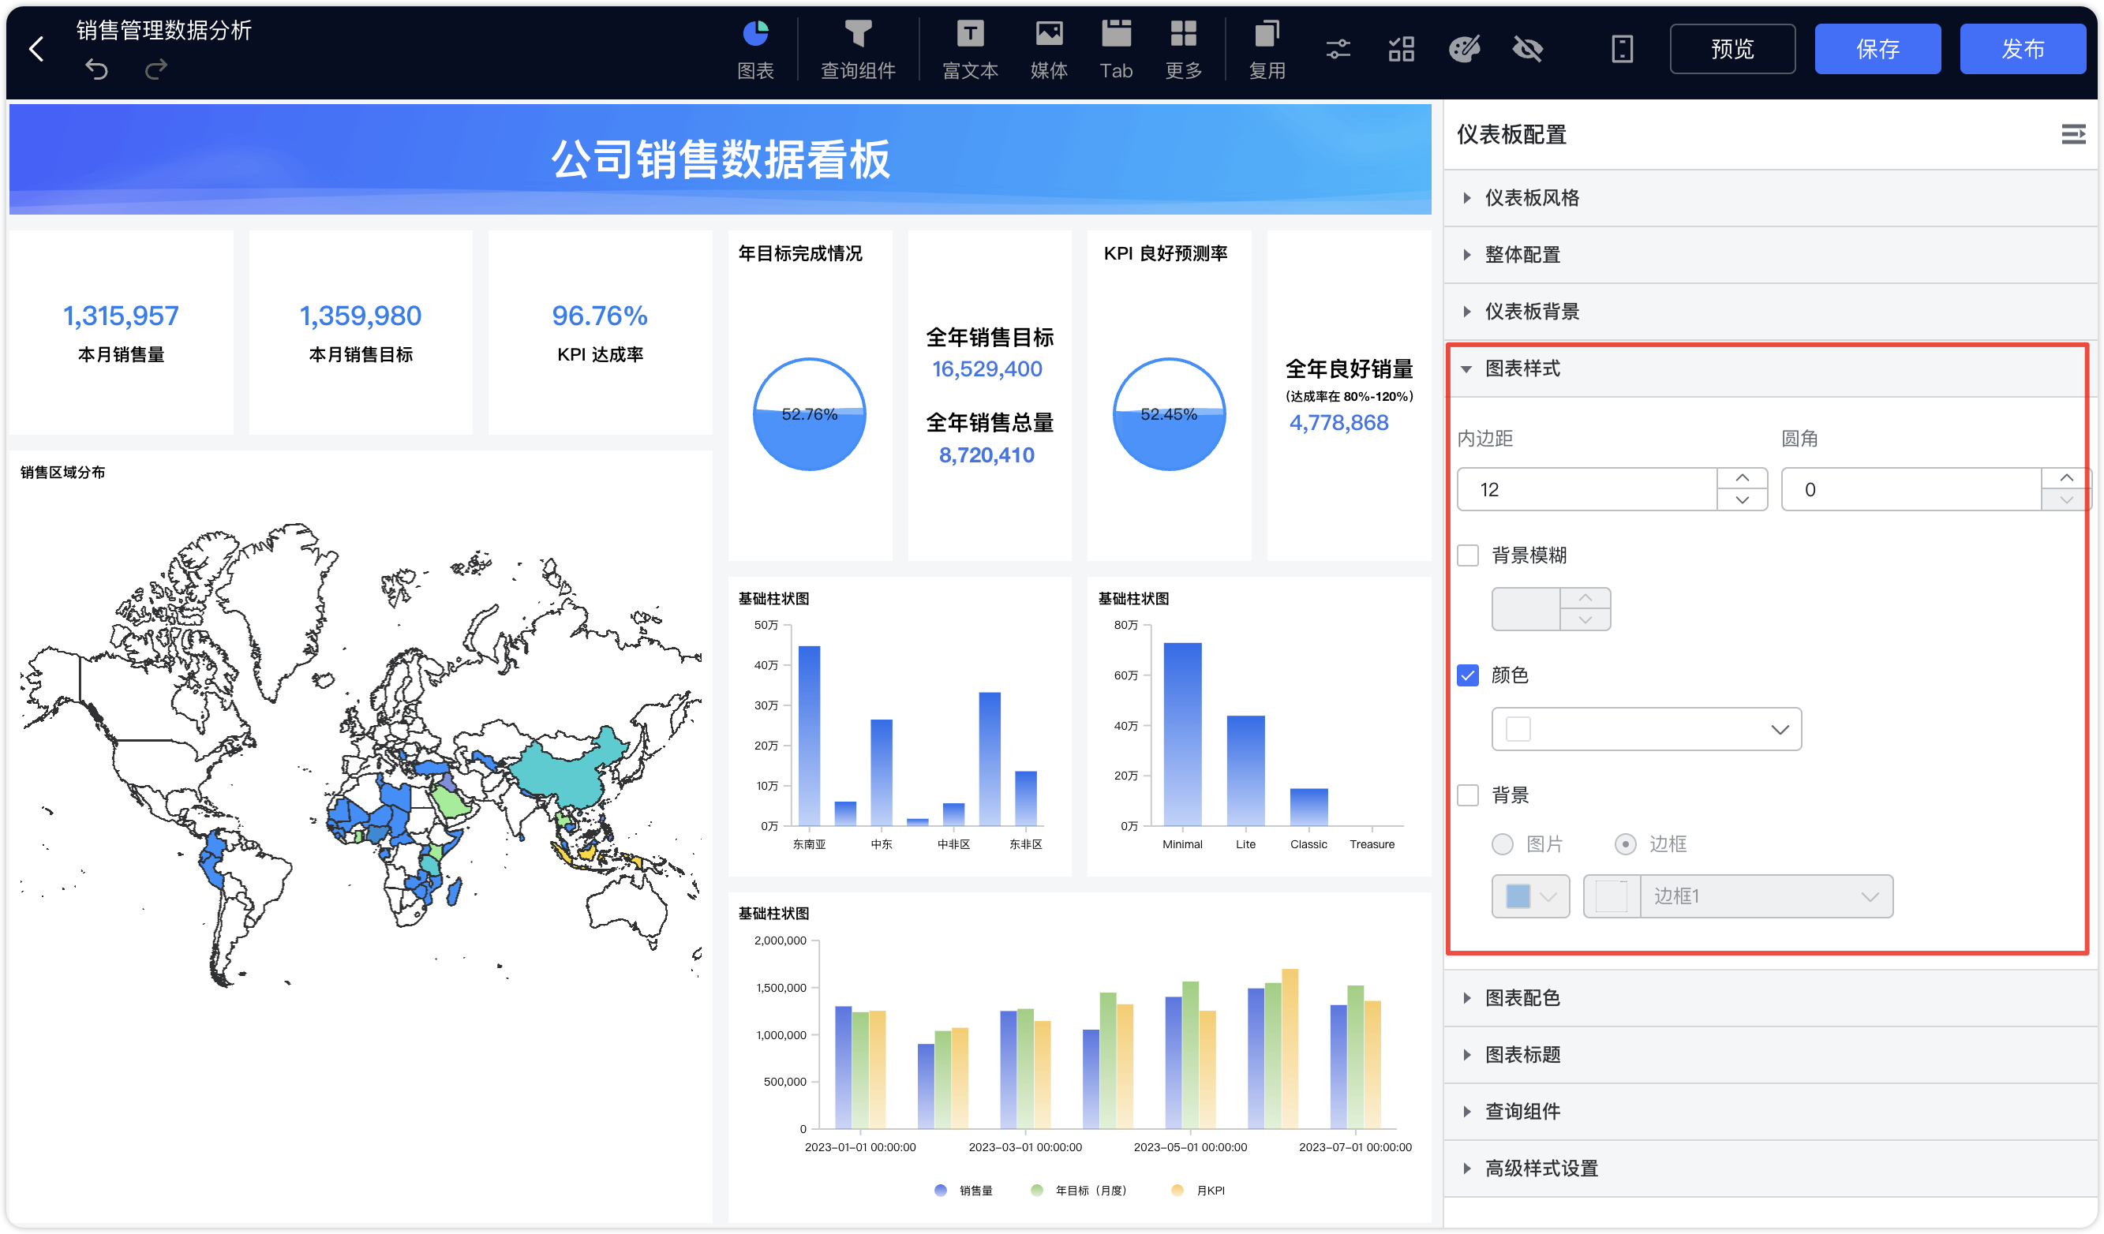Insert a 媒体 media component
The image size is (2104, 1234).
tap(1050, 50)
